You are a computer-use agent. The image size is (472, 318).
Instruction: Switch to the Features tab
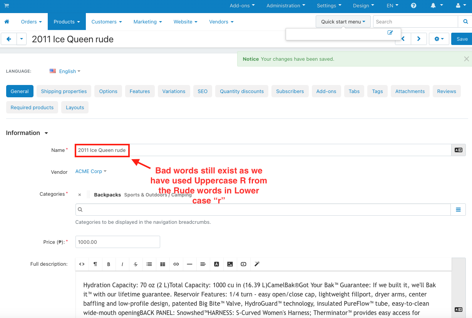coord(140,91)
